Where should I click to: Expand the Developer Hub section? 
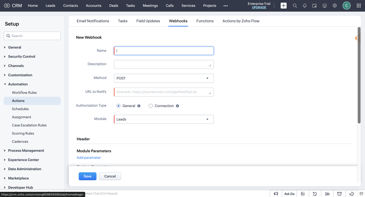point(21,187)
